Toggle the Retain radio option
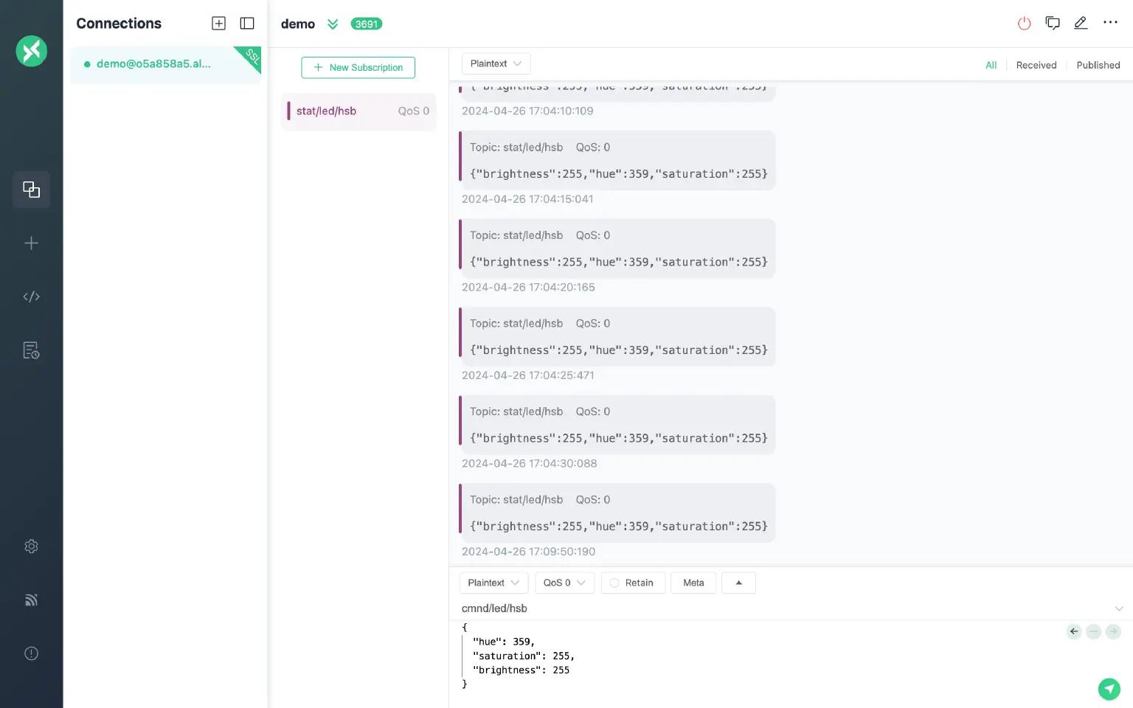Screen dimensions: 1133x708 click(614, 583)
